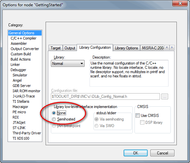Enable the Use CMSIS checkbox
This screenshot has height=163, width=190.
[138, 116]
